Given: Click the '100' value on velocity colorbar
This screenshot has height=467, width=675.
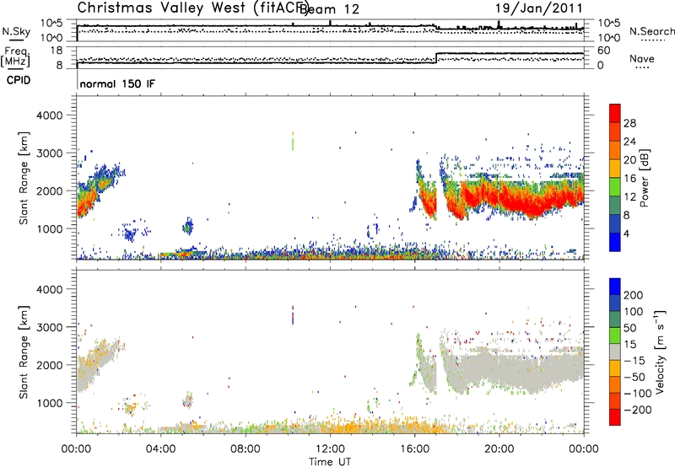Looking at the screenshot, I should tap(634, 311).
